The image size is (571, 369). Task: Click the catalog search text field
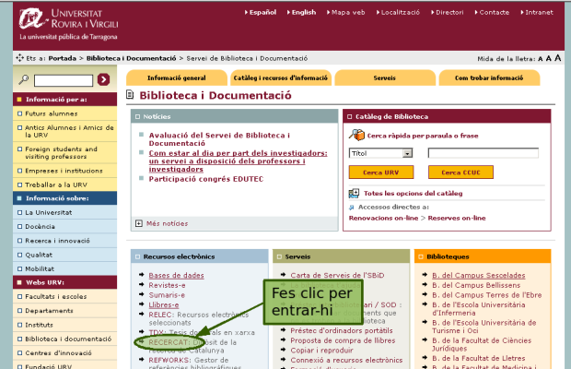pyautogui.click(x=483, y=153)
